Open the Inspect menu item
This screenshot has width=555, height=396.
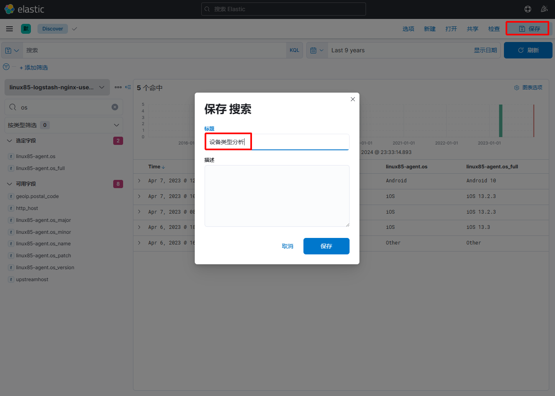494,29
